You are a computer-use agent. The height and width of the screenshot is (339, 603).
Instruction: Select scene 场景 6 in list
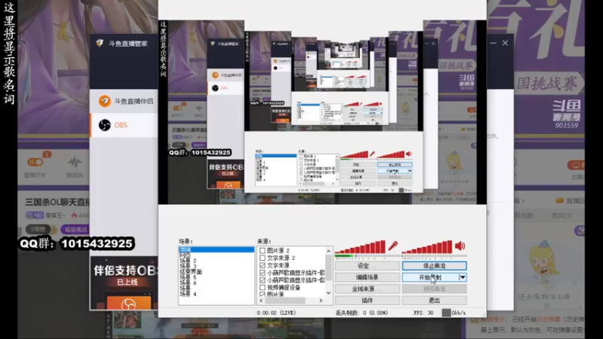coord(188,282)
